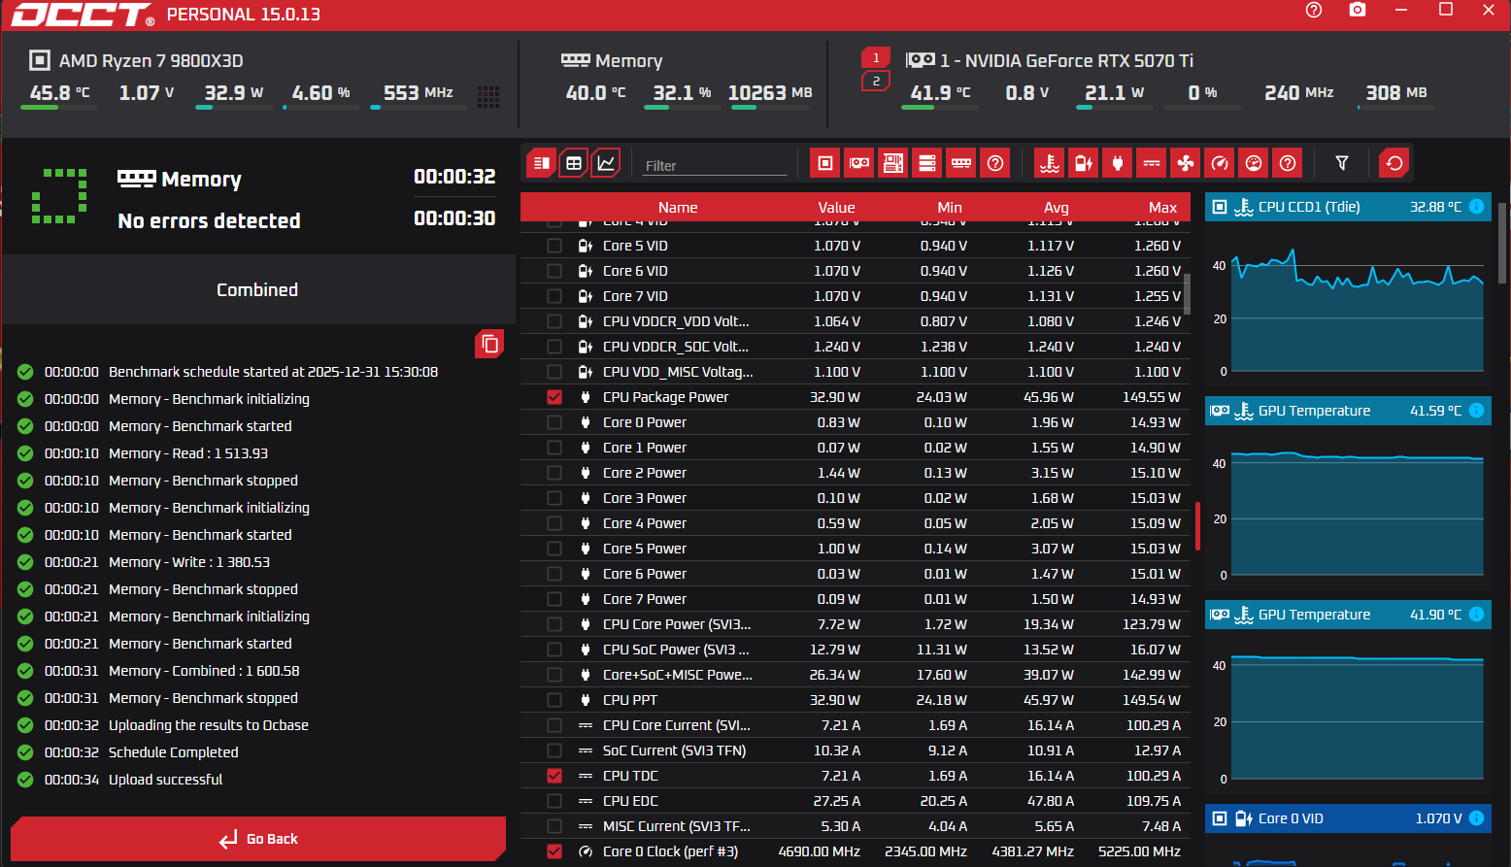Uncheck the CPU Package Power checkbox
Viewport: 1511px width, 867px height.
[x=554, y=397]
